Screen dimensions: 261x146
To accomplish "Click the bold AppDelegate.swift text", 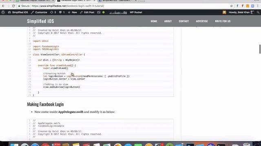I will (71, 112).
